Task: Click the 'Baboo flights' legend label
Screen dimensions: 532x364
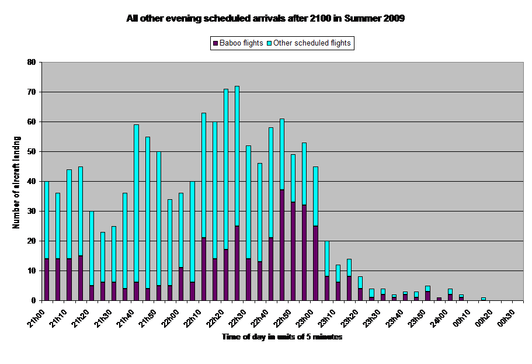Action: 241,43
